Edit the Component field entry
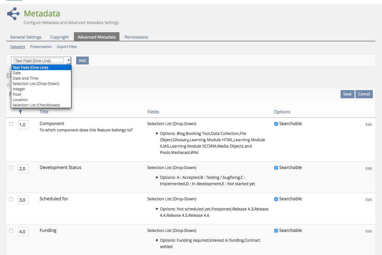The width and height of the screenshot is (382, 255). (x=368, y=124)
